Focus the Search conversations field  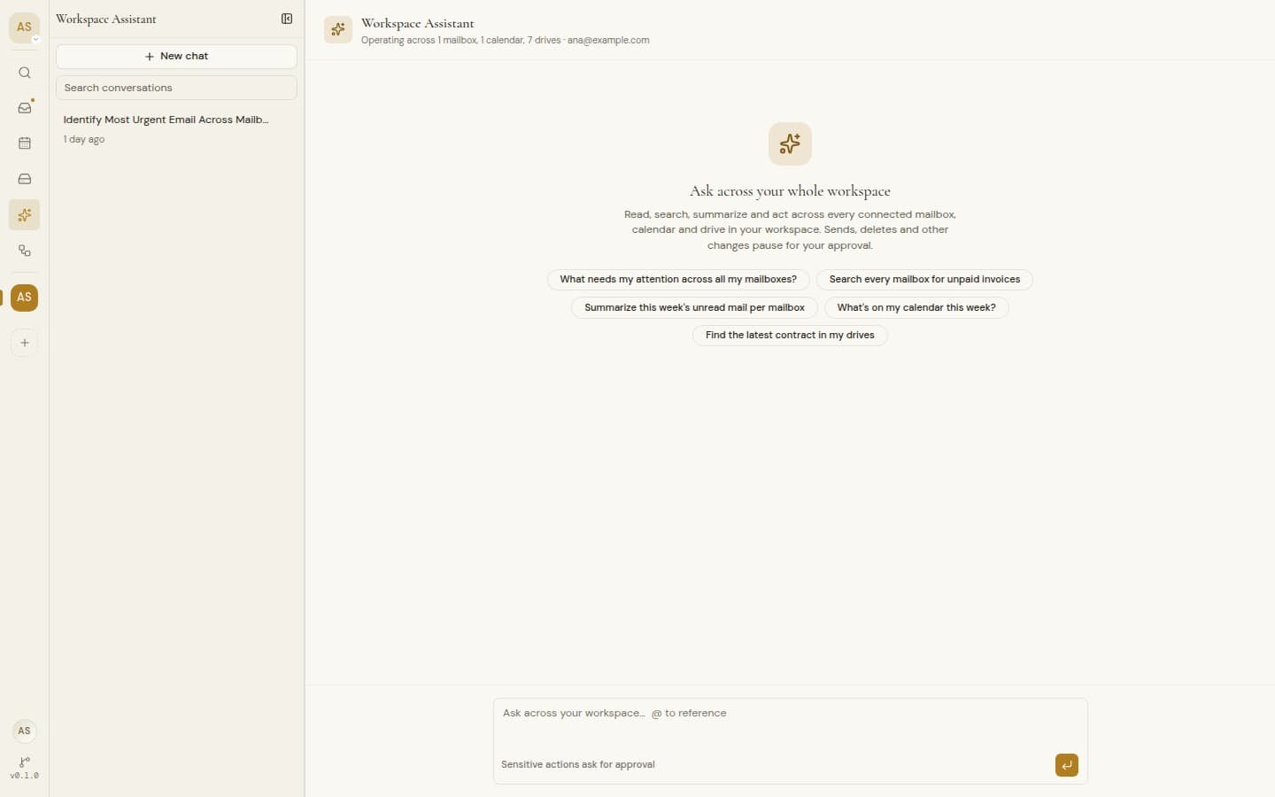[x=176, y=88]
